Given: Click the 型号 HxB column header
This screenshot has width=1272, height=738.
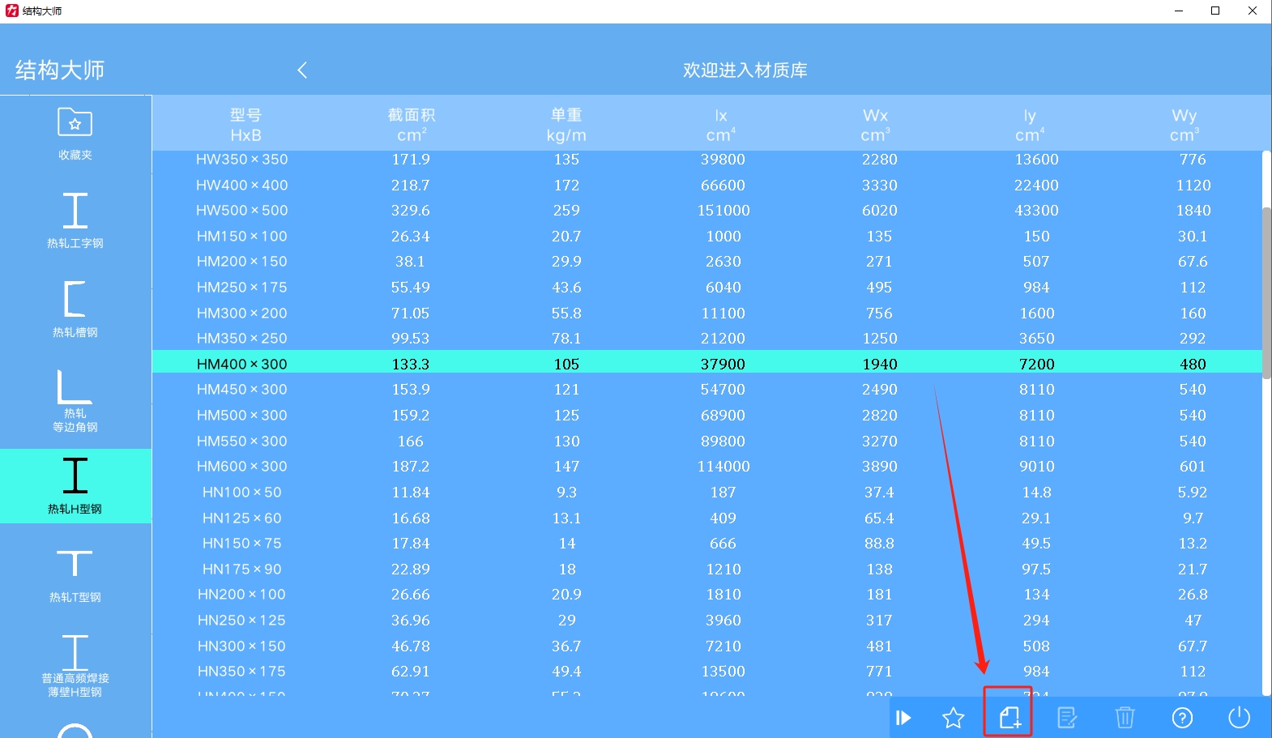Looking at the screenshot, I should click(x=245, y=125).
